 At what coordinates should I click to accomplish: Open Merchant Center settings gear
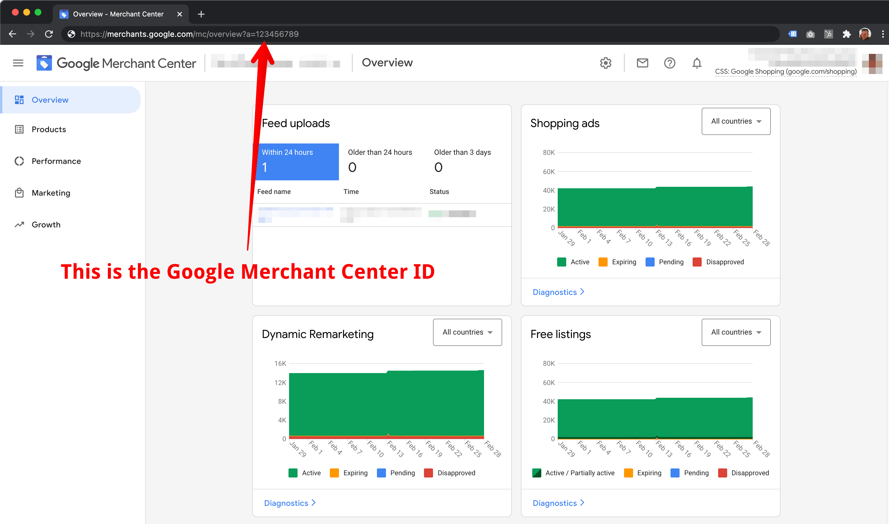point(606,63)
